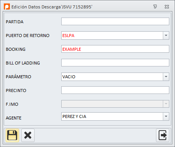This screenshot has height=147, width=175.
Task: Expand the PUERTO DE RETORNO dropdown arrow
Action: coord(166,36)
